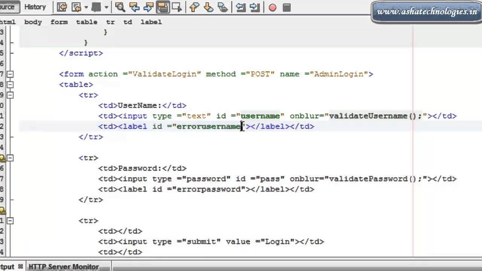Collapse fold of tr containing UserName
482x271 pixels.
tap(10, 95)
